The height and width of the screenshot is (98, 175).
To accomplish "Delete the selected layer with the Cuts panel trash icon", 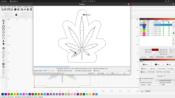I will tap(173, 33).
